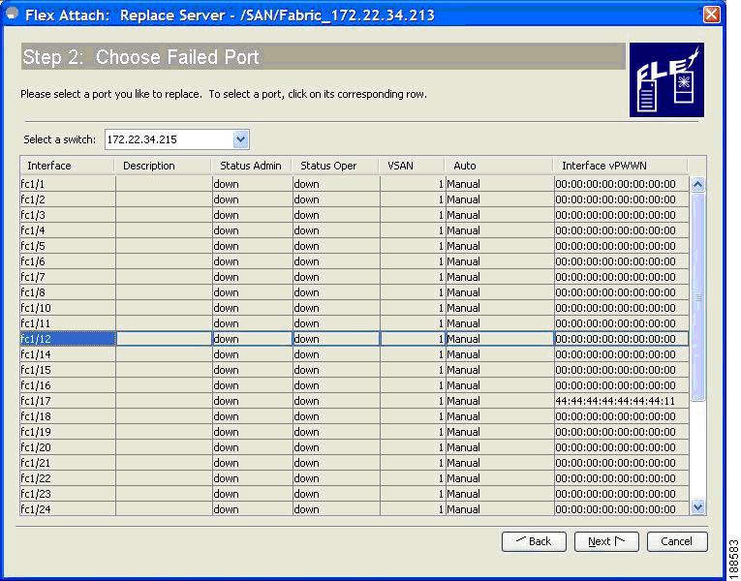Select the fc1/10 interface row
741x581 pixels.
pyautogui.click(x=355, y=308)
